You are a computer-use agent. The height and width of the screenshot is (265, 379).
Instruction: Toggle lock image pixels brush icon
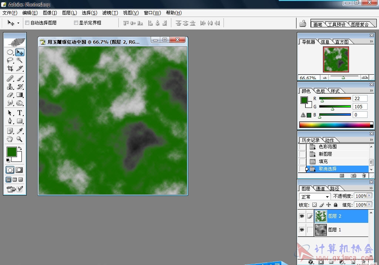pos(322,205)
